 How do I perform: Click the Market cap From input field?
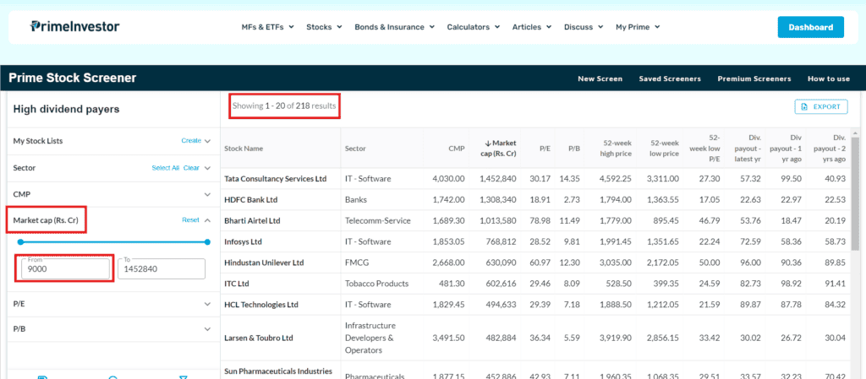point(65,268)
